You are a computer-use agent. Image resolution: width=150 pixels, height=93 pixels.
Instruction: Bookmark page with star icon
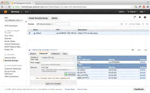(x=132, y=7)
